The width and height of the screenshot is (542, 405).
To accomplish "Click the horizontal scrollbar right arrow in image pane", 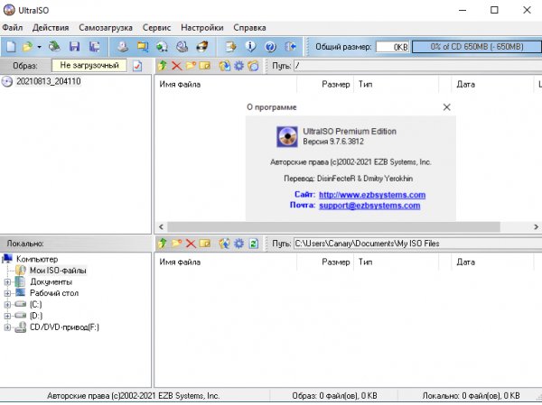I will [x=536, y=226].
